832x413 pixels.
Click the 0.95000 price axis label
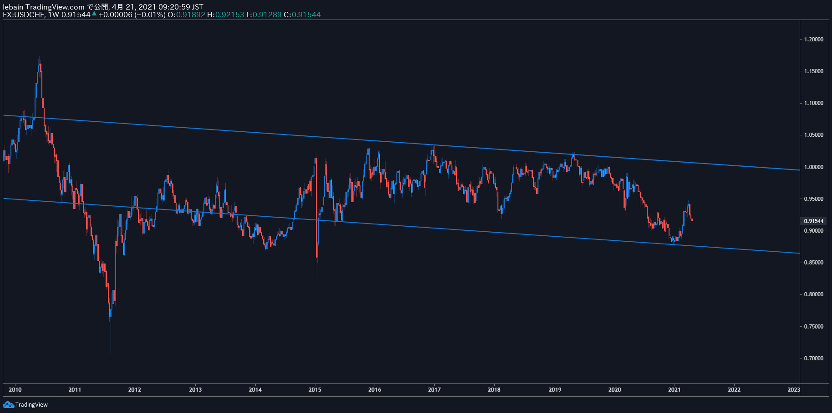[x=814, y=199]
